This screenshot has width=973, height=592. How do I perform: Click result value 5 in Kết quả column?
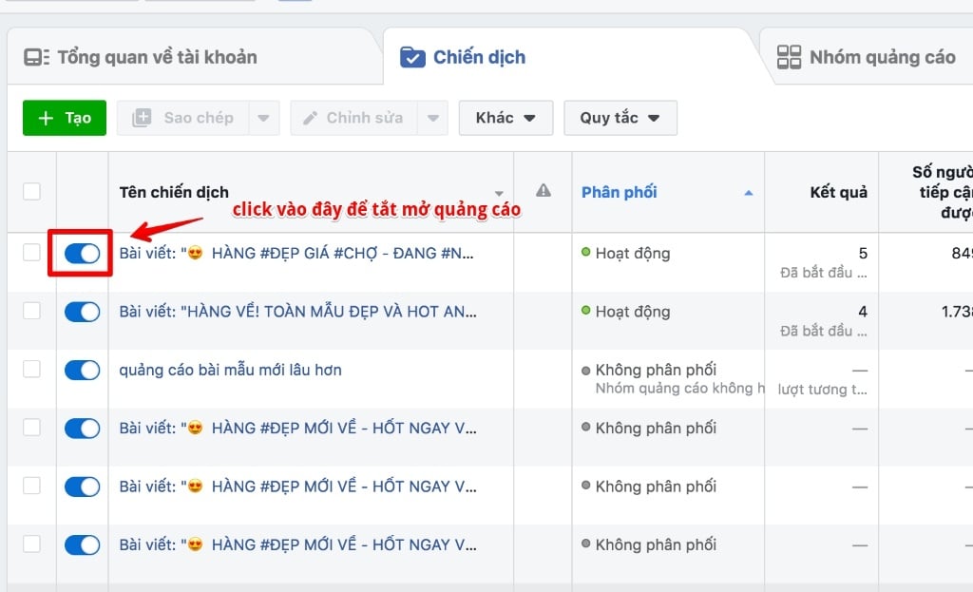point(863,253)
